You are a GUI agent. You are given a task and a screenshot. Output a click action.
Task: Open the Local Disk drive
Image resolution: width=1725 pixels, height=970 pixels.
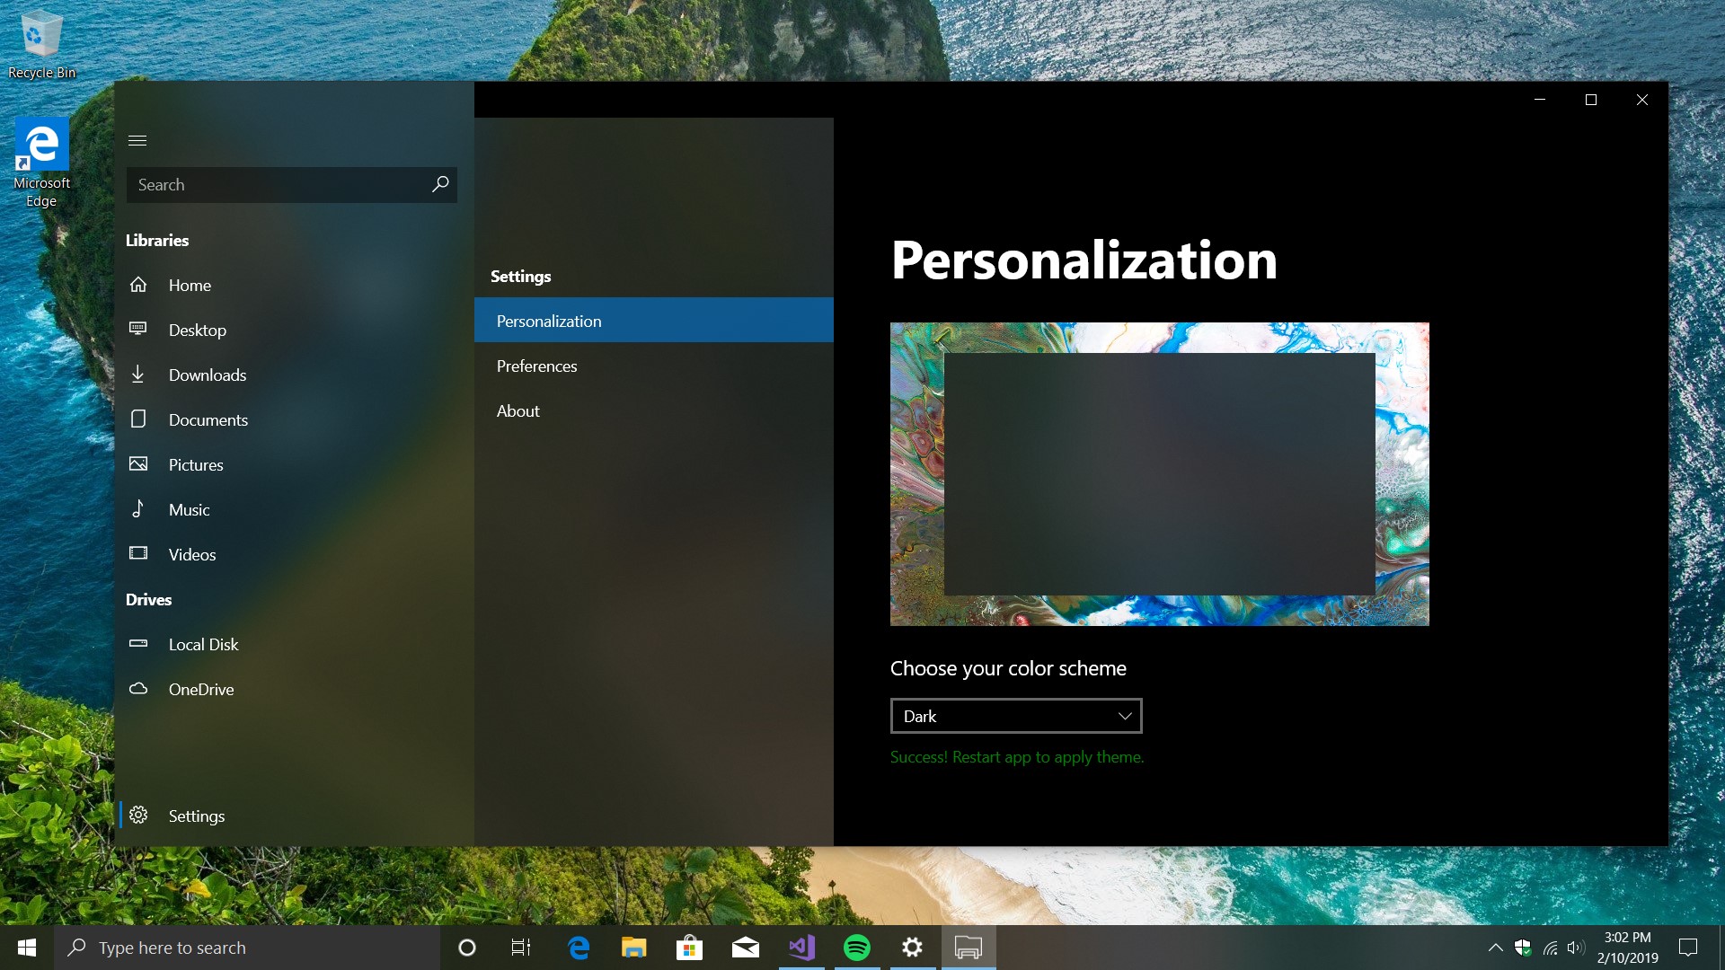point(203,644)
